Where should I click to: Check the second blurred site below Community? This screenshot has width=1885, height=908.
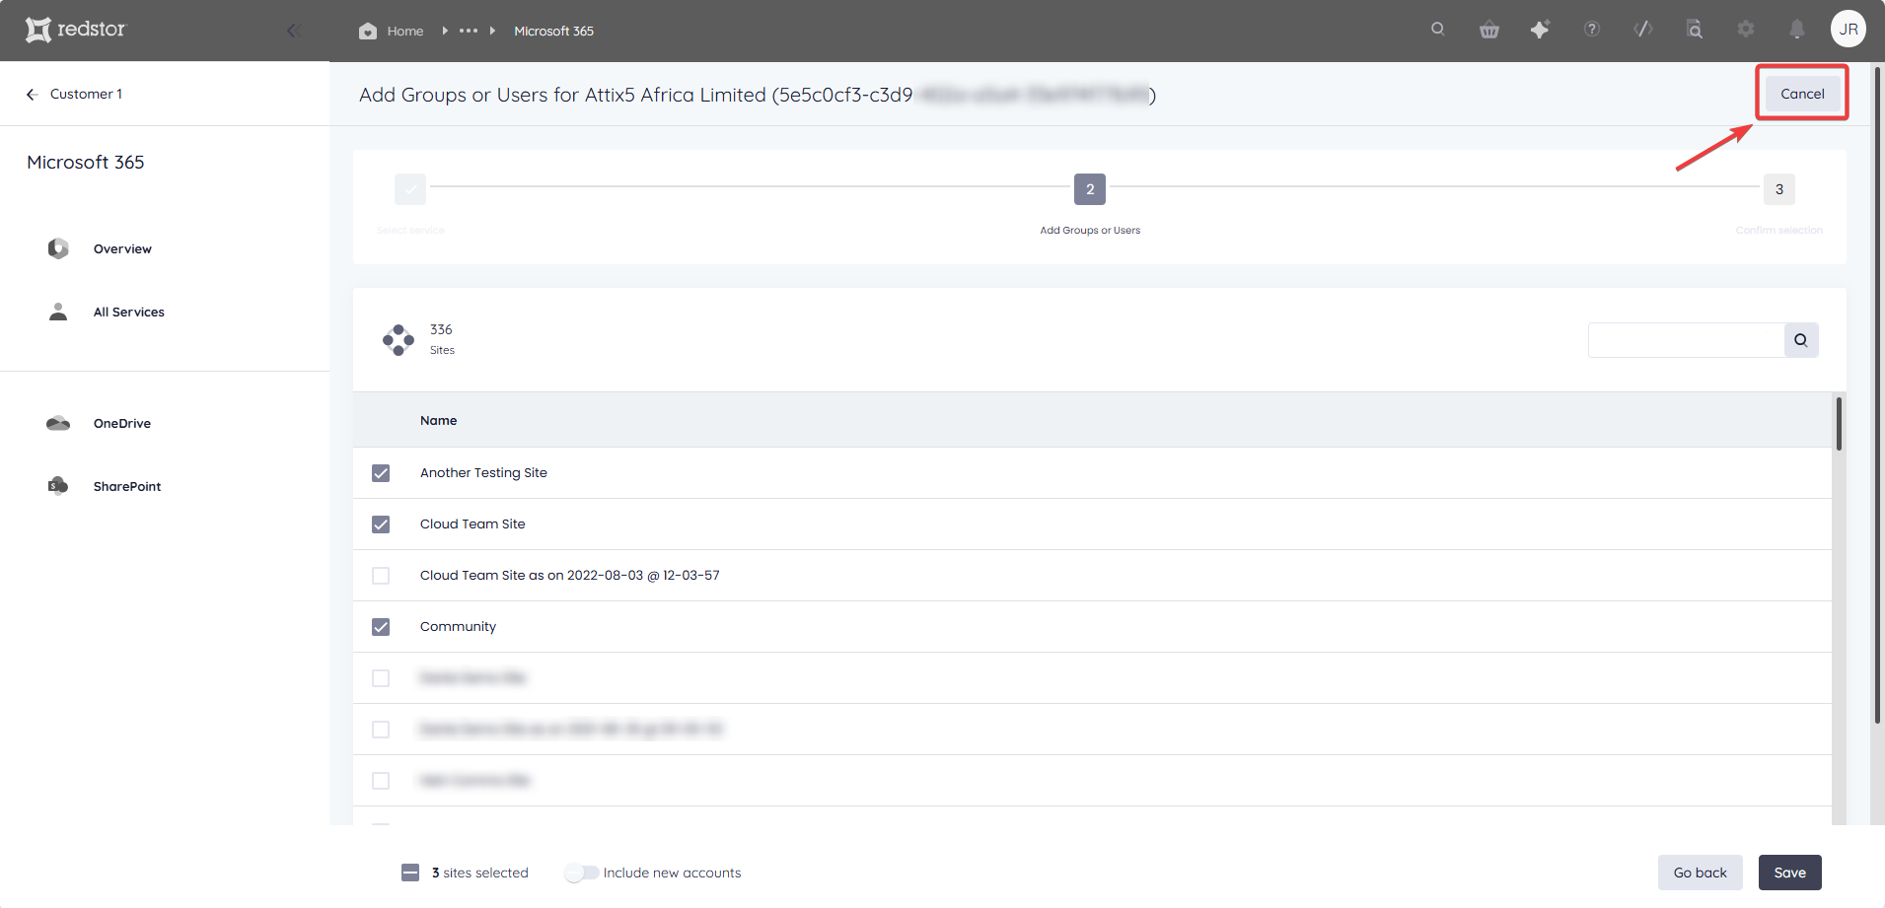[x=381, y=730]
